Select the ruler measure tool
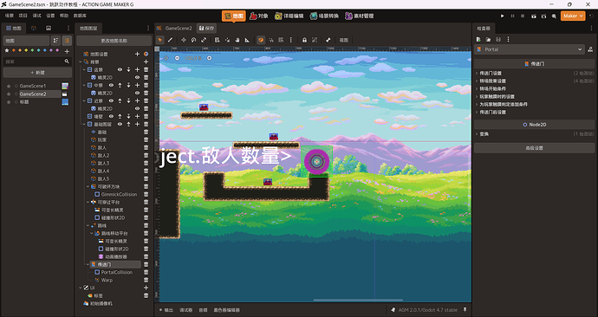The width and height of the screenshot is (598, 317). click(247, 40)
